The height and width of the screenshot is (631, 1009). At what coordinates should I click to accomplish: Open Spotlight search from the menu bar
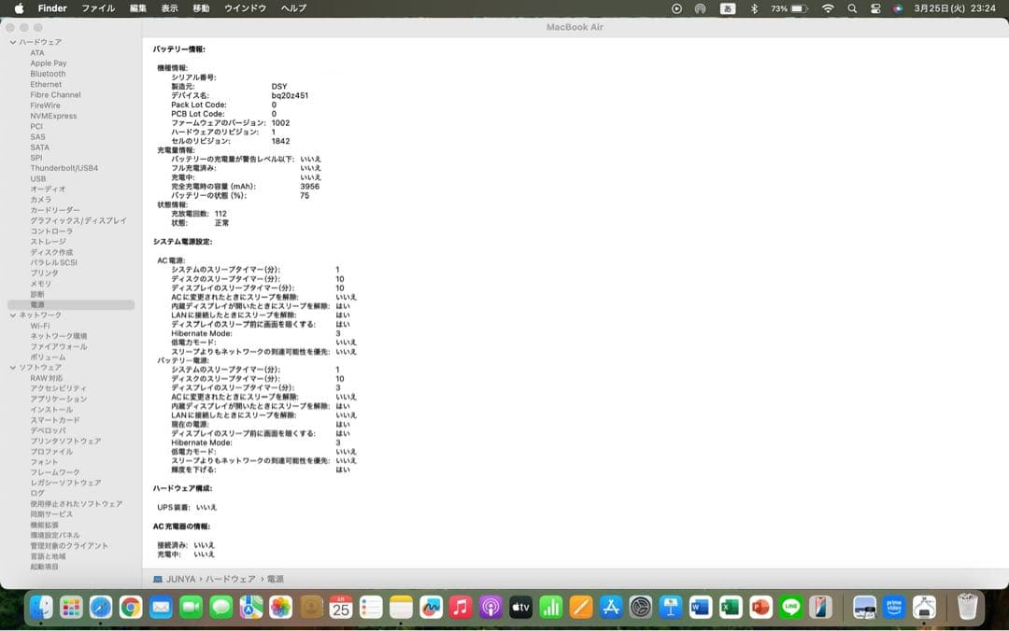point(853,8)
